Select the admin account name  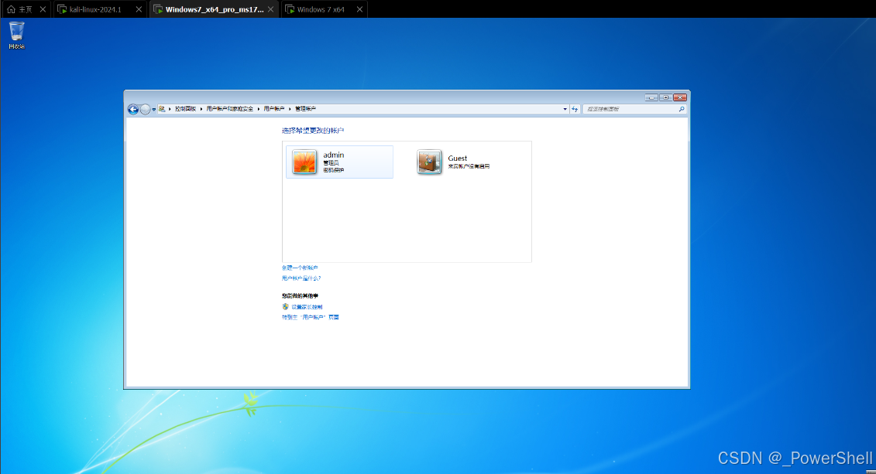[x=334, y=155]
